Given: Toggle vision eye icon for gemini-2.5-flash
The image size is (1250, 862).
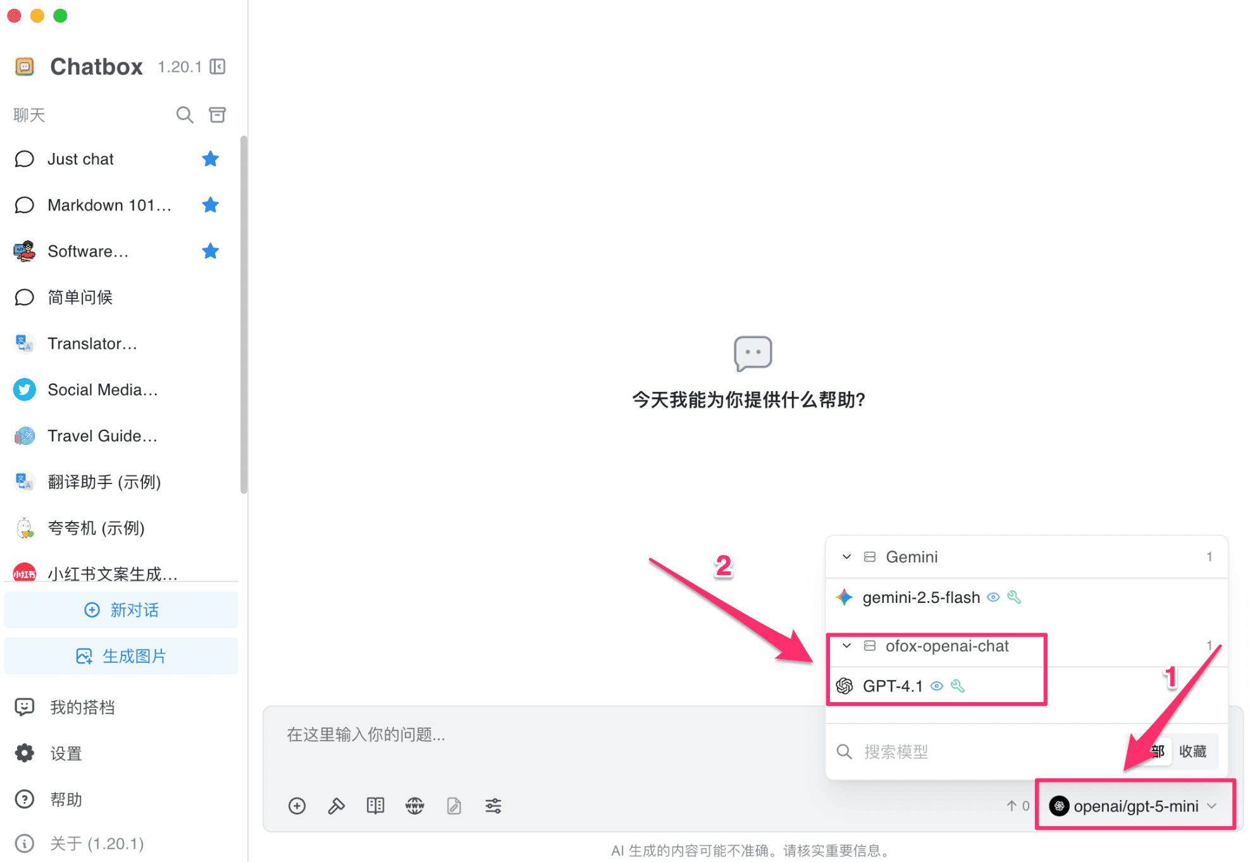Looking at the screenshot, I should (x=993, y=597).
